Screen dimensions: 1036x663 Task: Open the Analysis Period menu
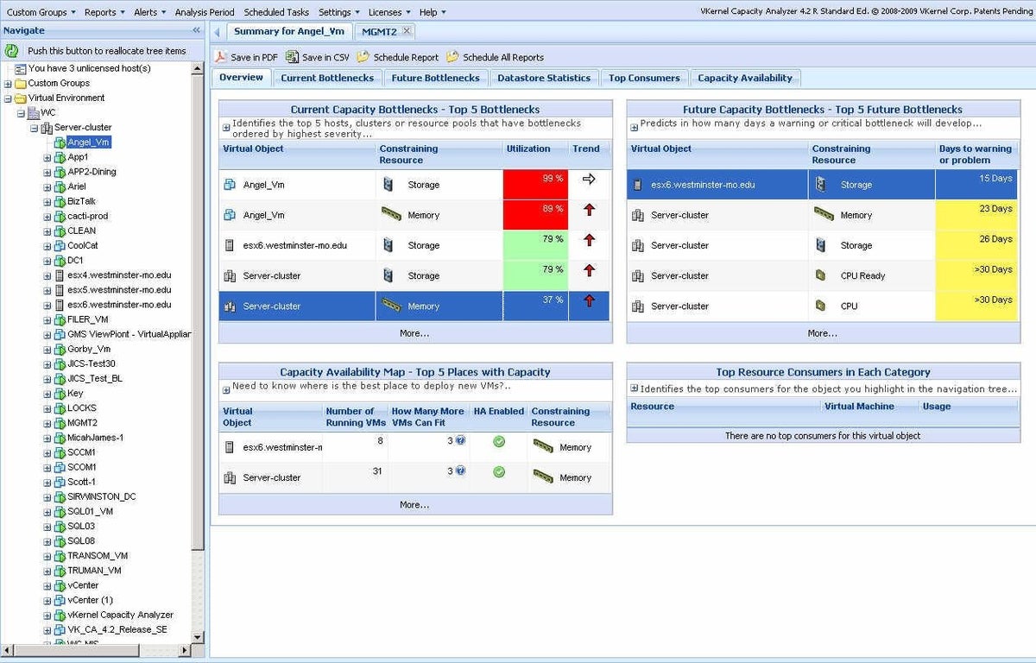[205, 12]
